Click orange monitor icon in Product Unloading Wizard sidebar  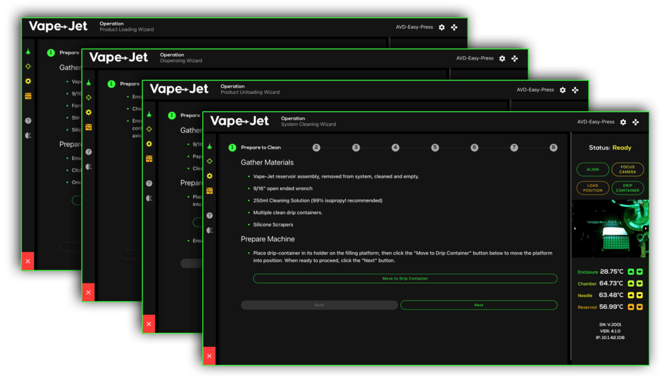[149, 159]
